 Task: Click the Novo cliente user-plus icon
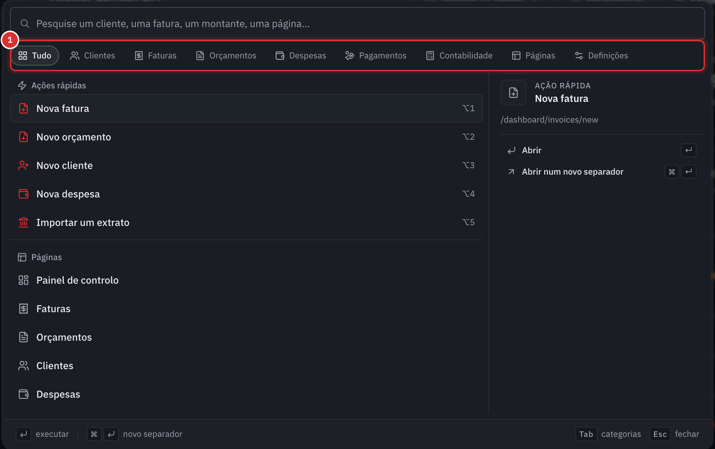[x=24, y=165]
